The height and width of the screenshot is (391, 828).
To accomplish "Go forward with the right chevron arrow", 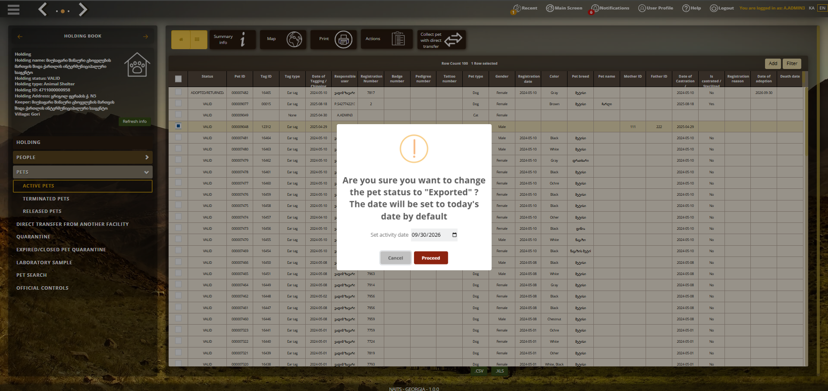I will [83, 9].
